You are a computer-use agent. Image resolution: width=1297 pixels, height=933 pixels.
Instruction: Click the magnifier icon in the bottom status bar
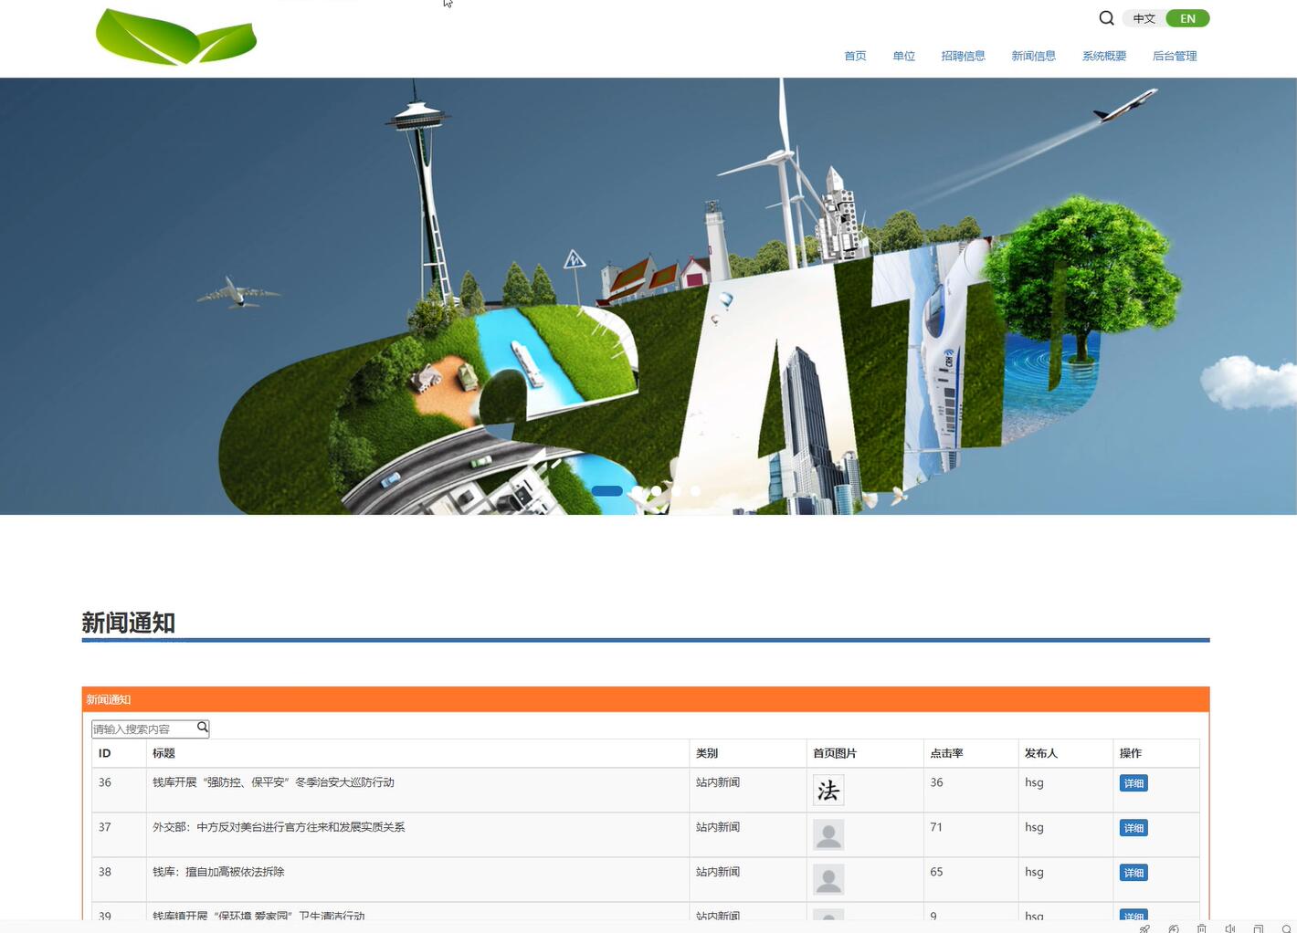tap(1286, 928)
